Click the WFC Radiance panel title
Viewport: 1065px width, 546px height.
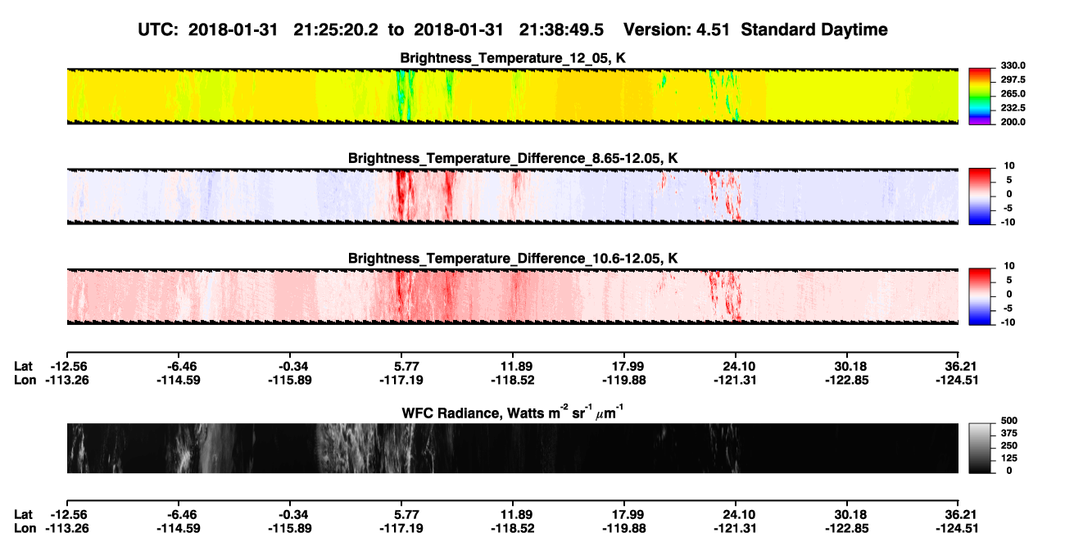point(513,412)
